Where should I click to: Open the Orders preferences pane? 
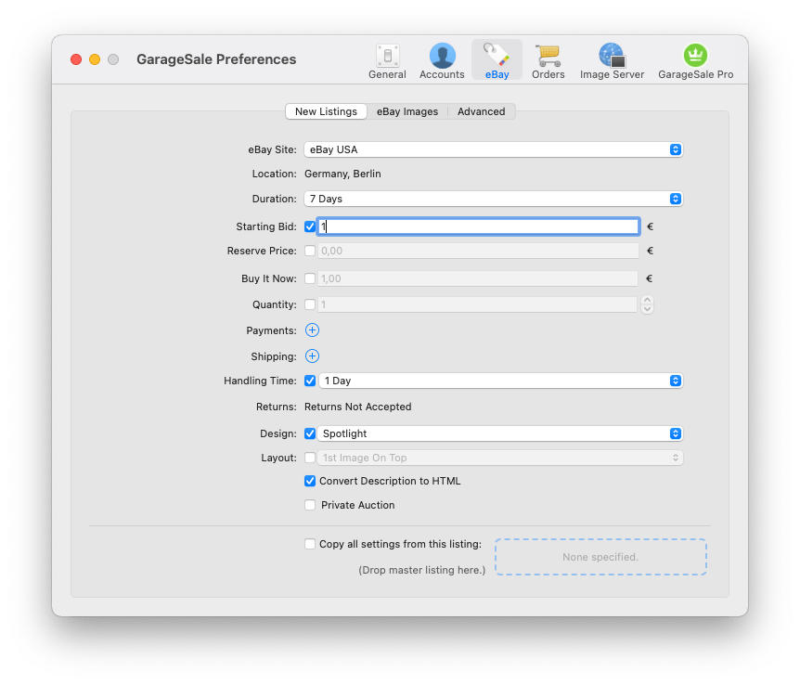coord(548,61)
